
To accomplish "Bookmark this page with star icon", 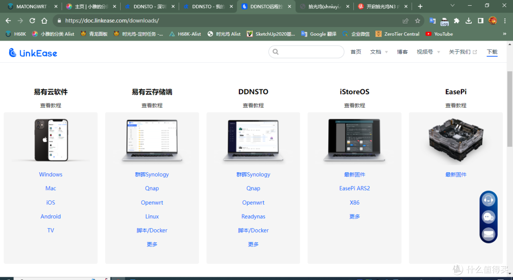I will [418, 20].
